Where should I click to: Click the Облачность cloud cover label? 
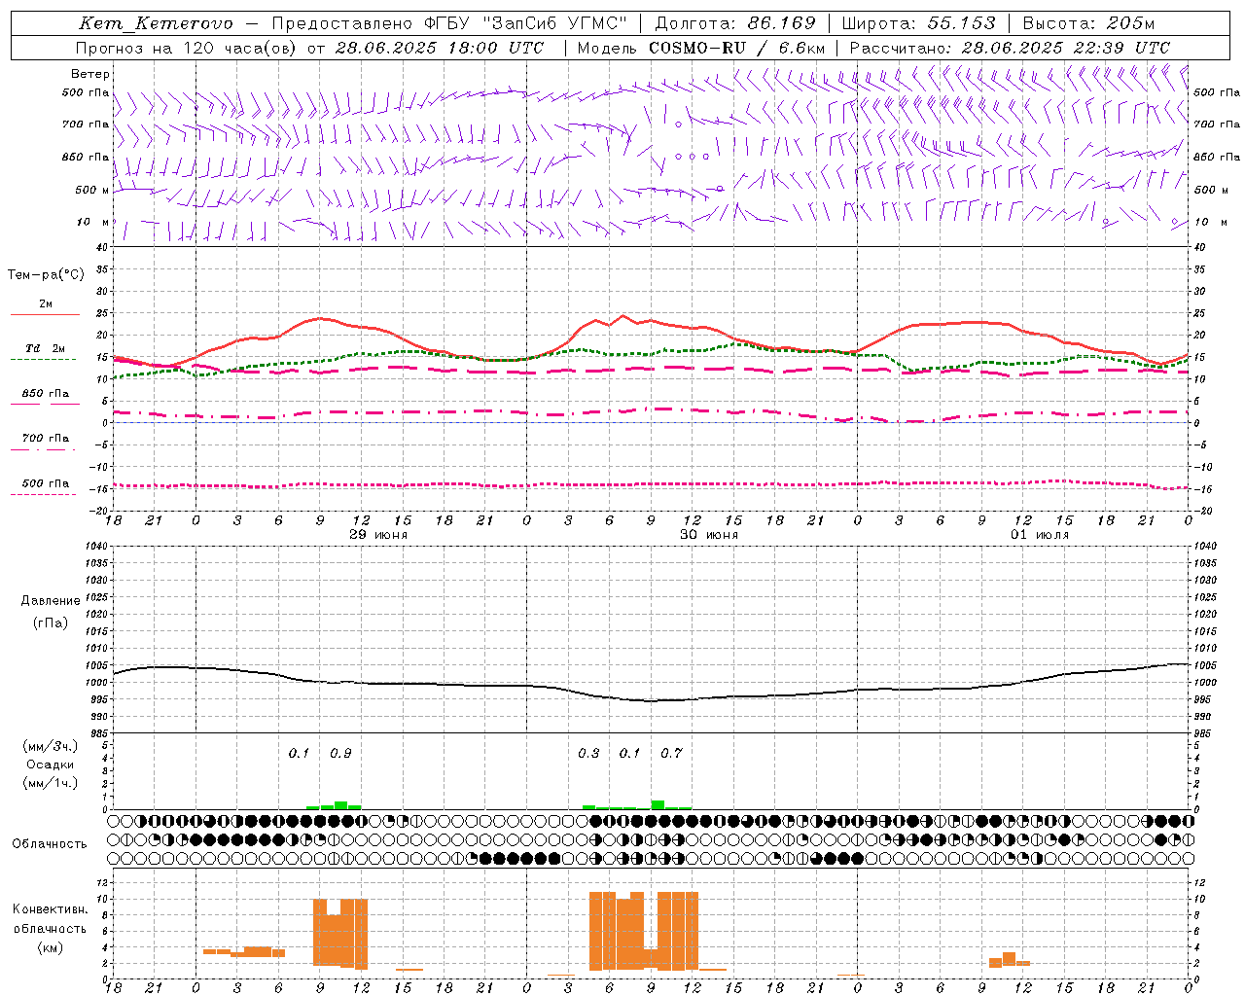coord(50,844)
